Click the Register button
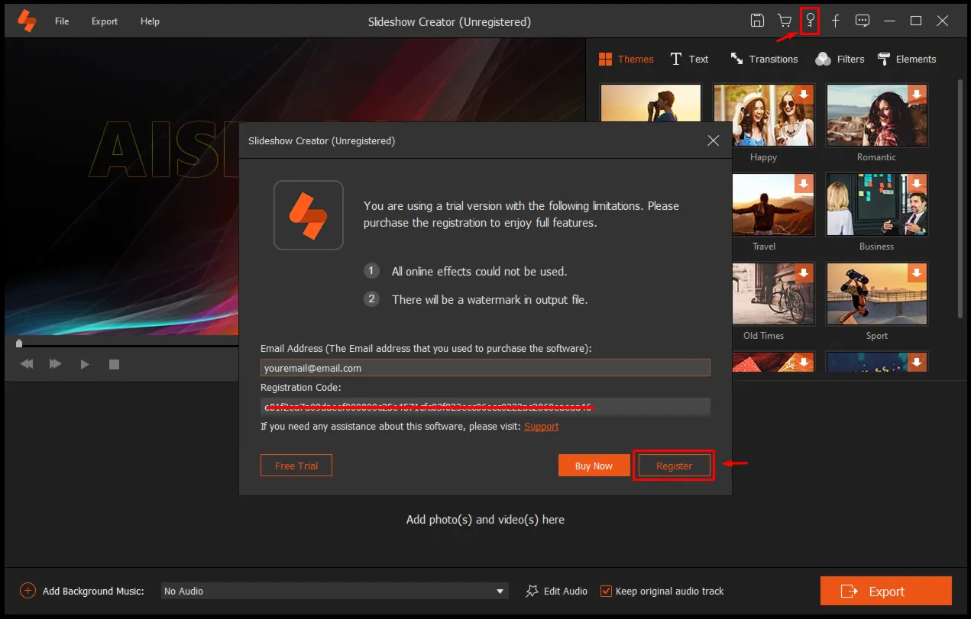The height and width of the screenshot is (619, 971). coord(674,466)
